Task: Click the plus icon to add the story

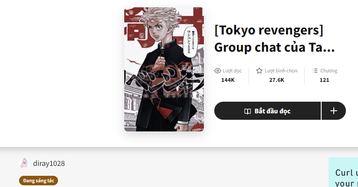Action: tap(334, 111)
